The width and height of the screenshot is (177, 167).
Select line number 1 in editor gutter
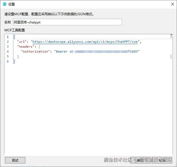[x=8, y=37]
